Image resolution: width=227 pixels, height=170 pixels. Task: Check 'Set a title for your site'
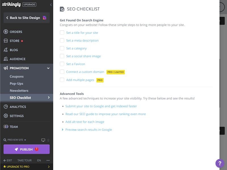pyautogui.click(x=62, y=33)
